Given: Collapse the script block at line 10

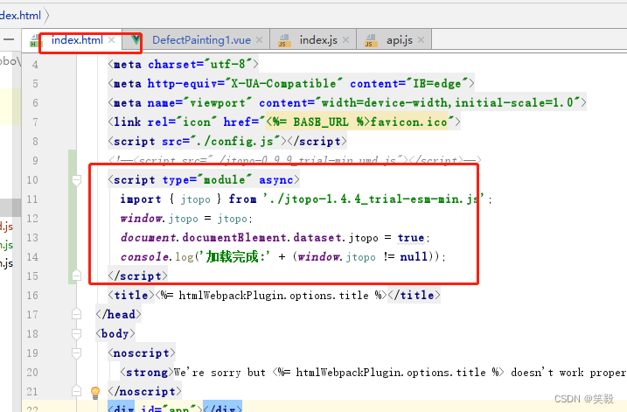Looking at the screenshot, I should (77, 180).
